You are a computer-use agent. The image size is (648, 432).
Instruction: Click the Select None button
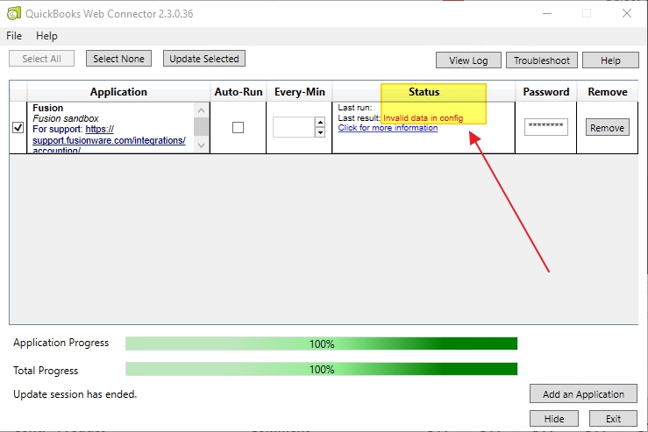pos(121,59)
